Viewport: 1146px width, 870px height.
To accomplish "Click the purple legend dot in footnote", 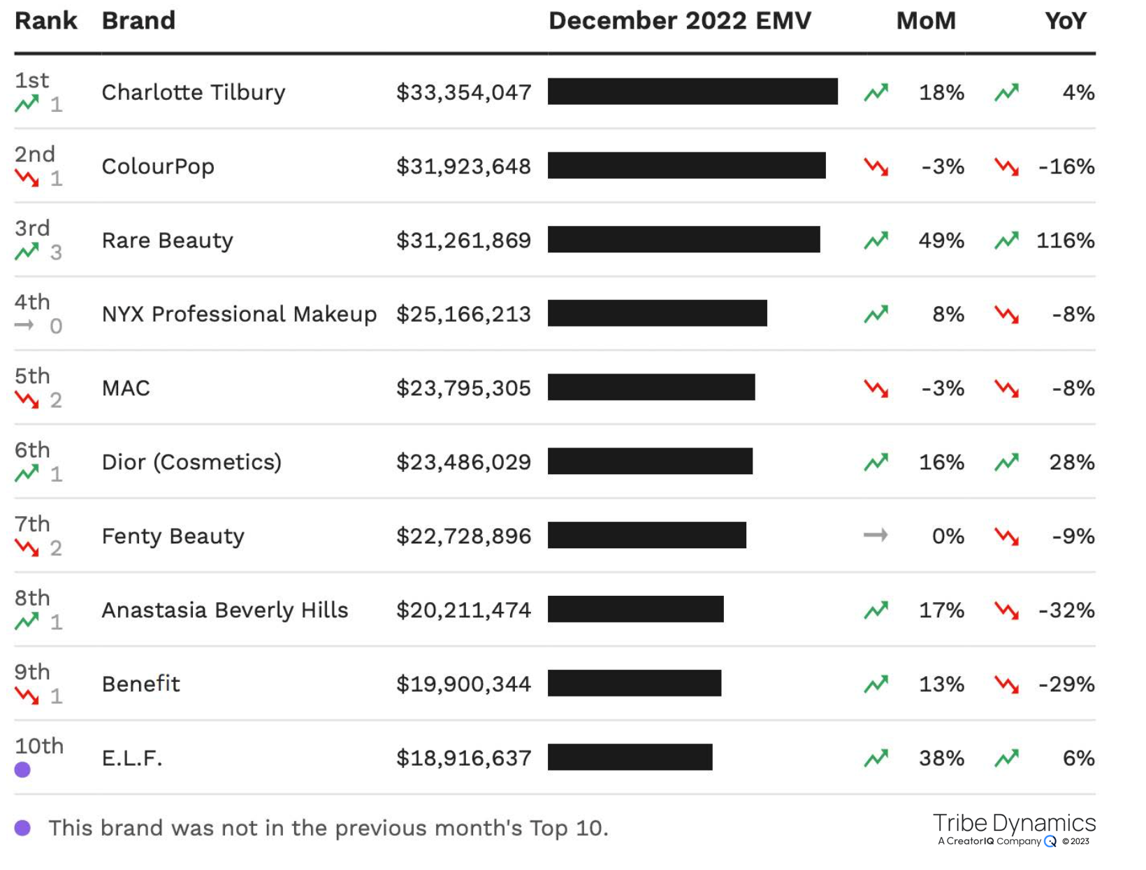I will tap(22, 828).
